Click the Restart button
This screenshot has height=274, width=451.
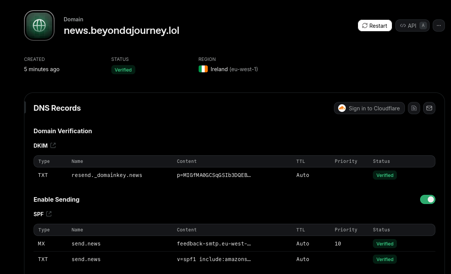[x=375, y=25]
